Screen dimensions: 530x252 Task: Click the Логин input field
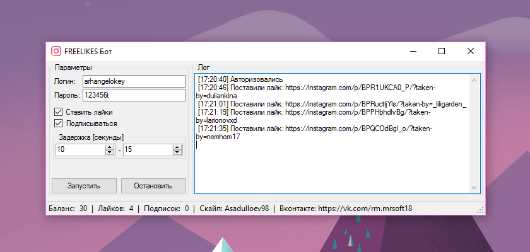click(134, 81)
